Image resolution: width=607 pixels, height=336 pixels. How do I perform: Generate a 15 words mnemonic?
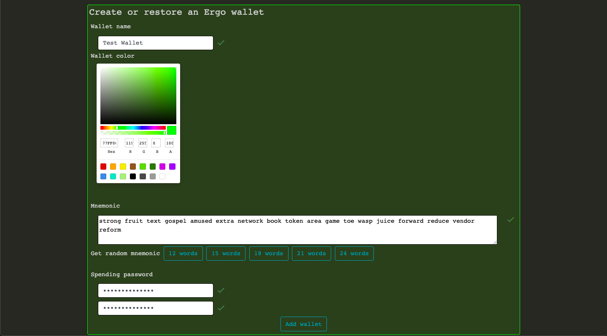tap(226, 253)
